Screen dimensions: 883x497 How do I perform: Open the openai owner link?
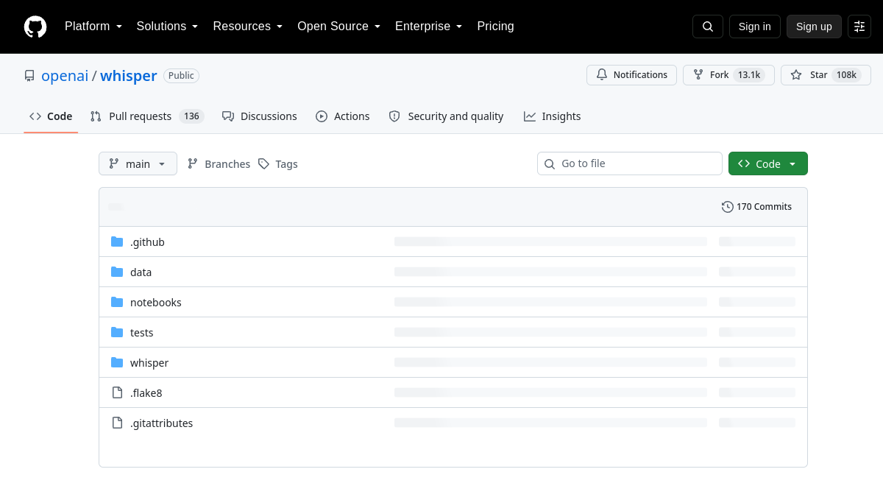65,76
